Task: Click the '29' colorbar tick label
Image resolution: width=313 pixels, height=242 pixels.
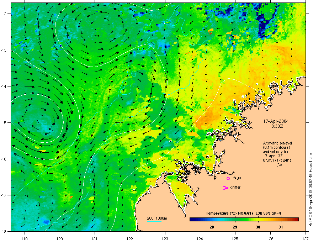Action: pos(235,227)
